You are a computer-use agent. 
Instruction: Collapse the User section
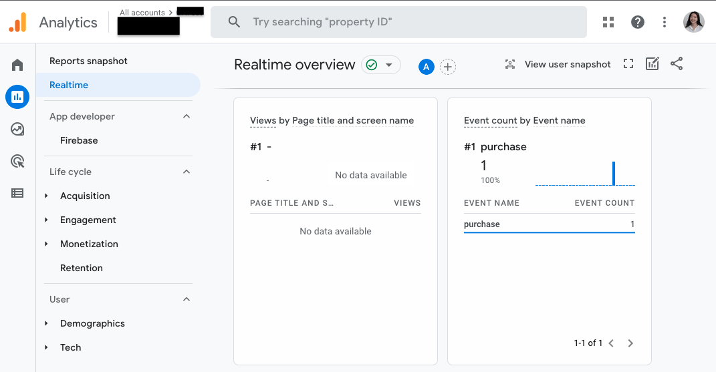187,299
